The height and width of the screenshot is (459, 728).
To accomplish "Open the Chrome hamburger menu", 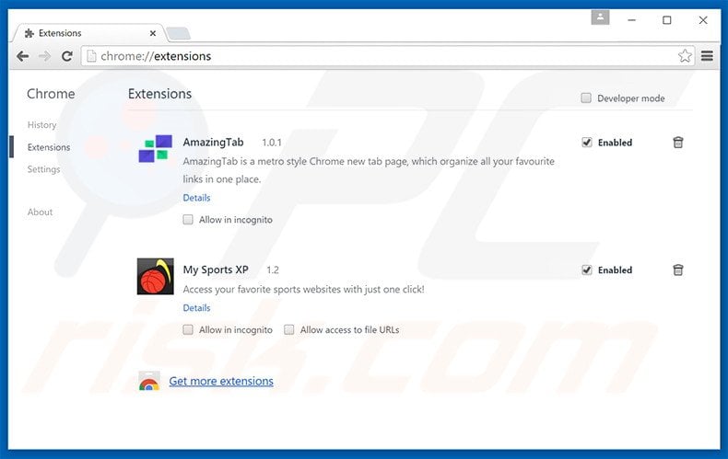I will coord(707,56).
